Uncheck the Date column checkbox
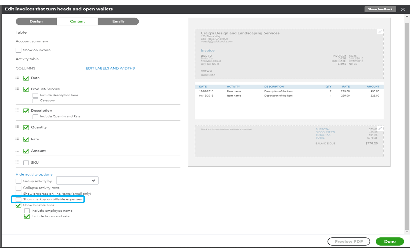 pos(26,78)
